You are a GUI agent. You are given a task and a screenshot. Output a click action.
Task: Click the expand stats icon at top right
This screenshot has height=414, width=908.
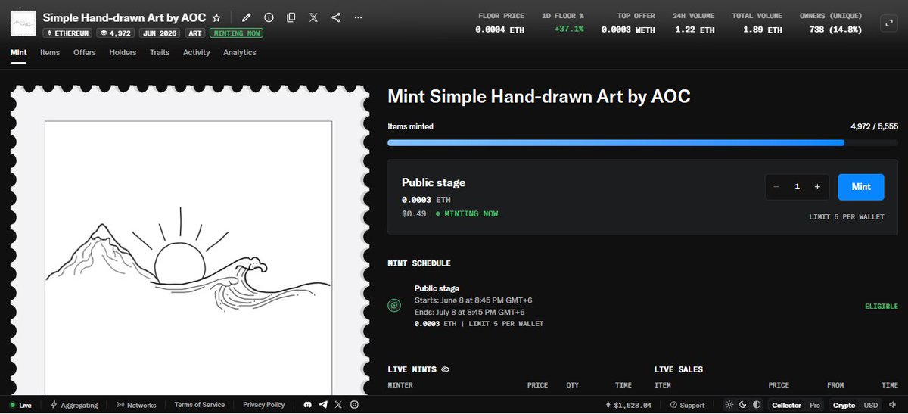pyautogui.click(x=889, y=23)
